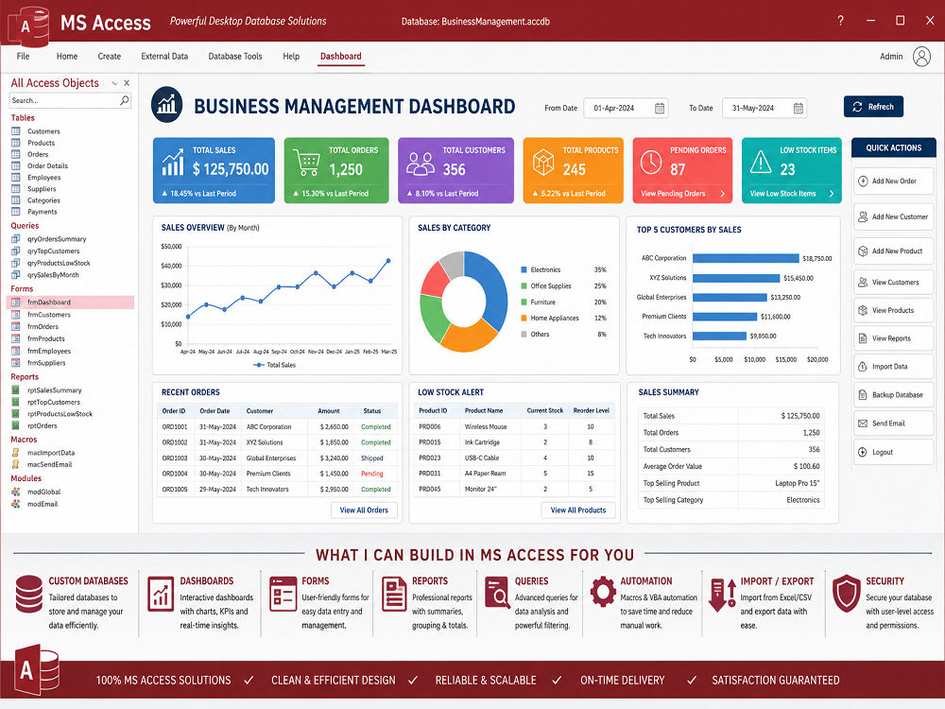This screenshot has height=709, width=945.
Task: Open the External Data ribbon tab
Action: (x=164, y=56)
